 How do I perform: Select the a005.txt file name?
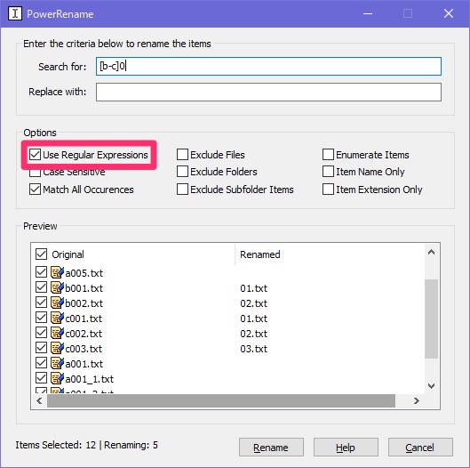click(x=84, y=273)
